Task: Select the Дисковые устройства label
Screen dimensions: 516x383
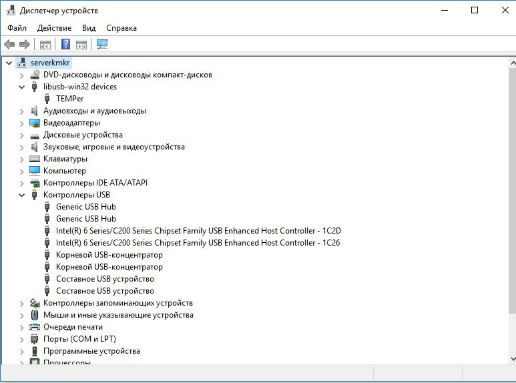Action: click(x=83, y=135)
